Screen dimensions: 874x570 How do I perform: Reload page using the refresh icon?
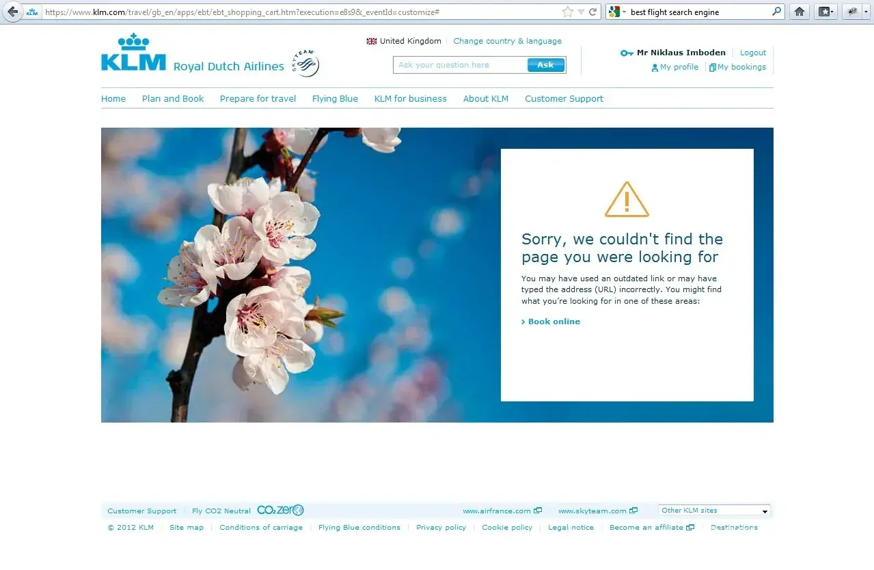pos(592,12)
